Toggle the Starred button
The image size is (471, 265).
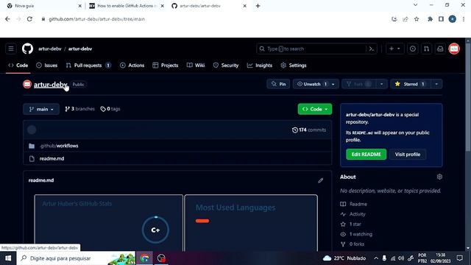tap(411, 84)
